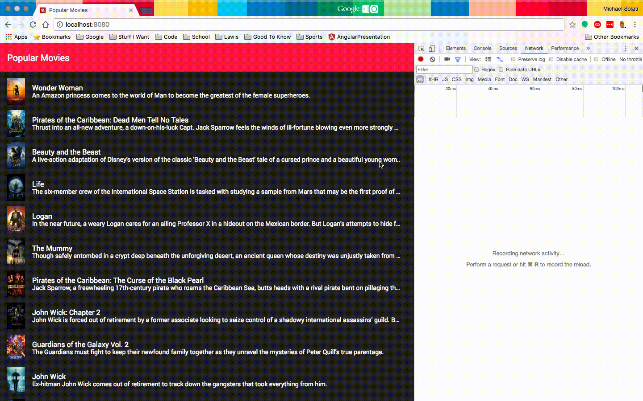Switch to the Performance tab in DevTools
The width and height of the screenshot is (643, 401).
[x=565, y=49]
